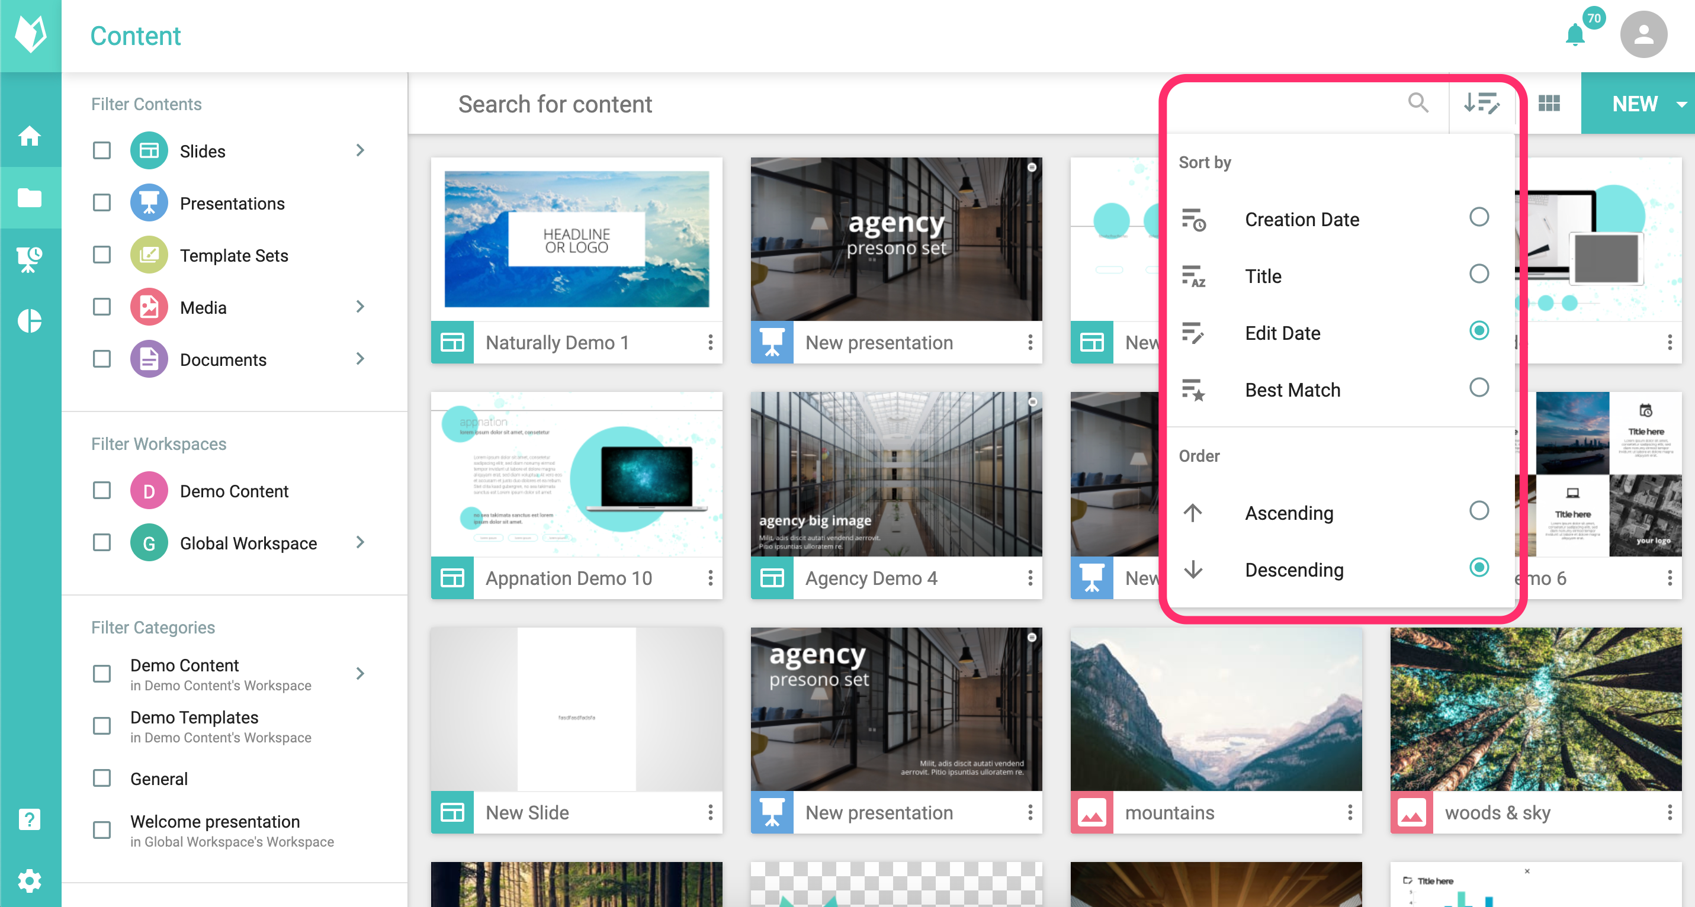Click the purple Documents filter icon
1695x907 pixels.
(x=149, y=359)
